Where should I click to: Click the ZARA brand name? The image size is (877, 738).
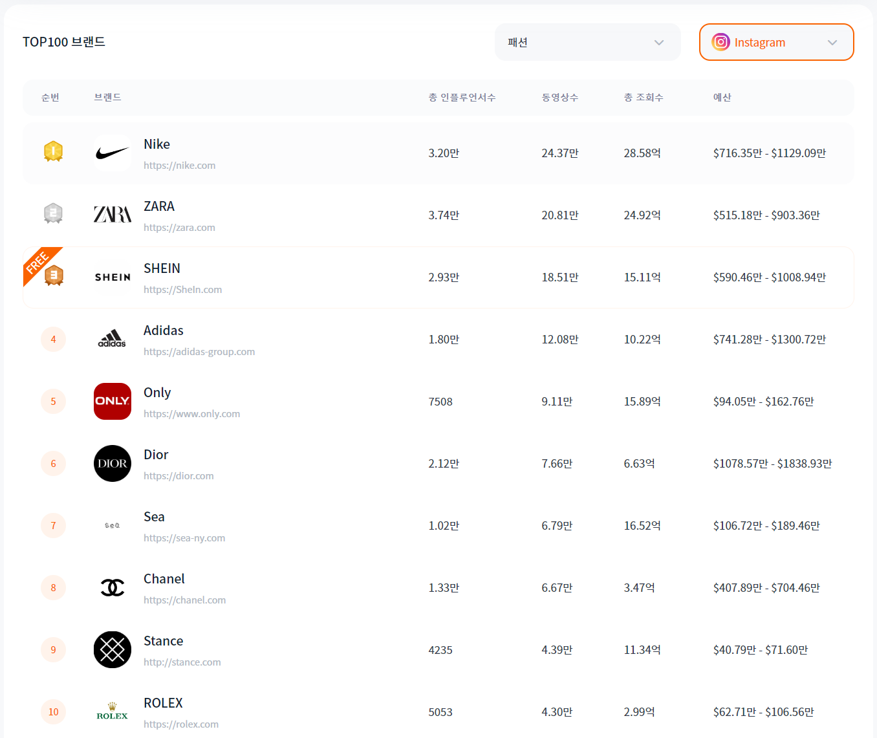point(159,206)
